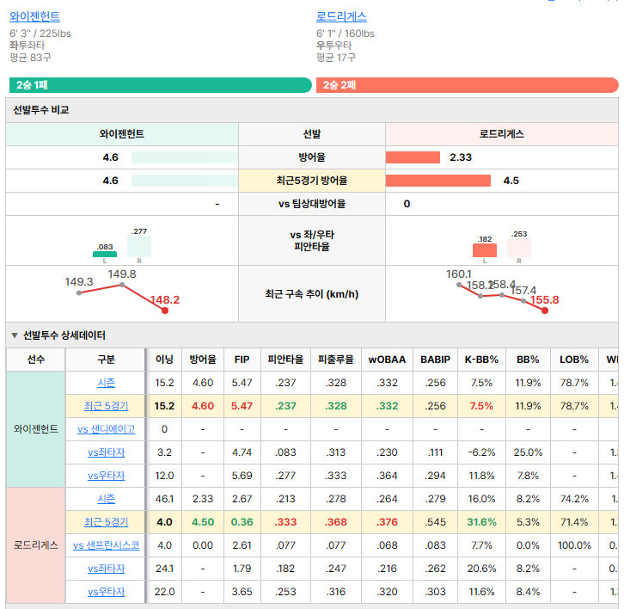
Task: Click the 100.0% LOB% value
Action: [574, 545]
